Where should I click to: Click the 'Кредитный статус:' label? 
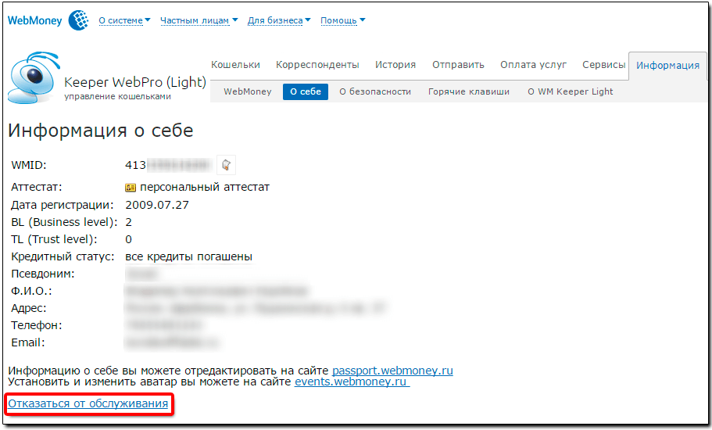pyautogui.click(x=63, y=256)
